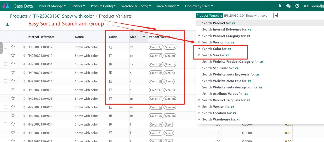Favorite the PN25080130/001 variant with star
The image size is (324, 142).
point(13,64)
